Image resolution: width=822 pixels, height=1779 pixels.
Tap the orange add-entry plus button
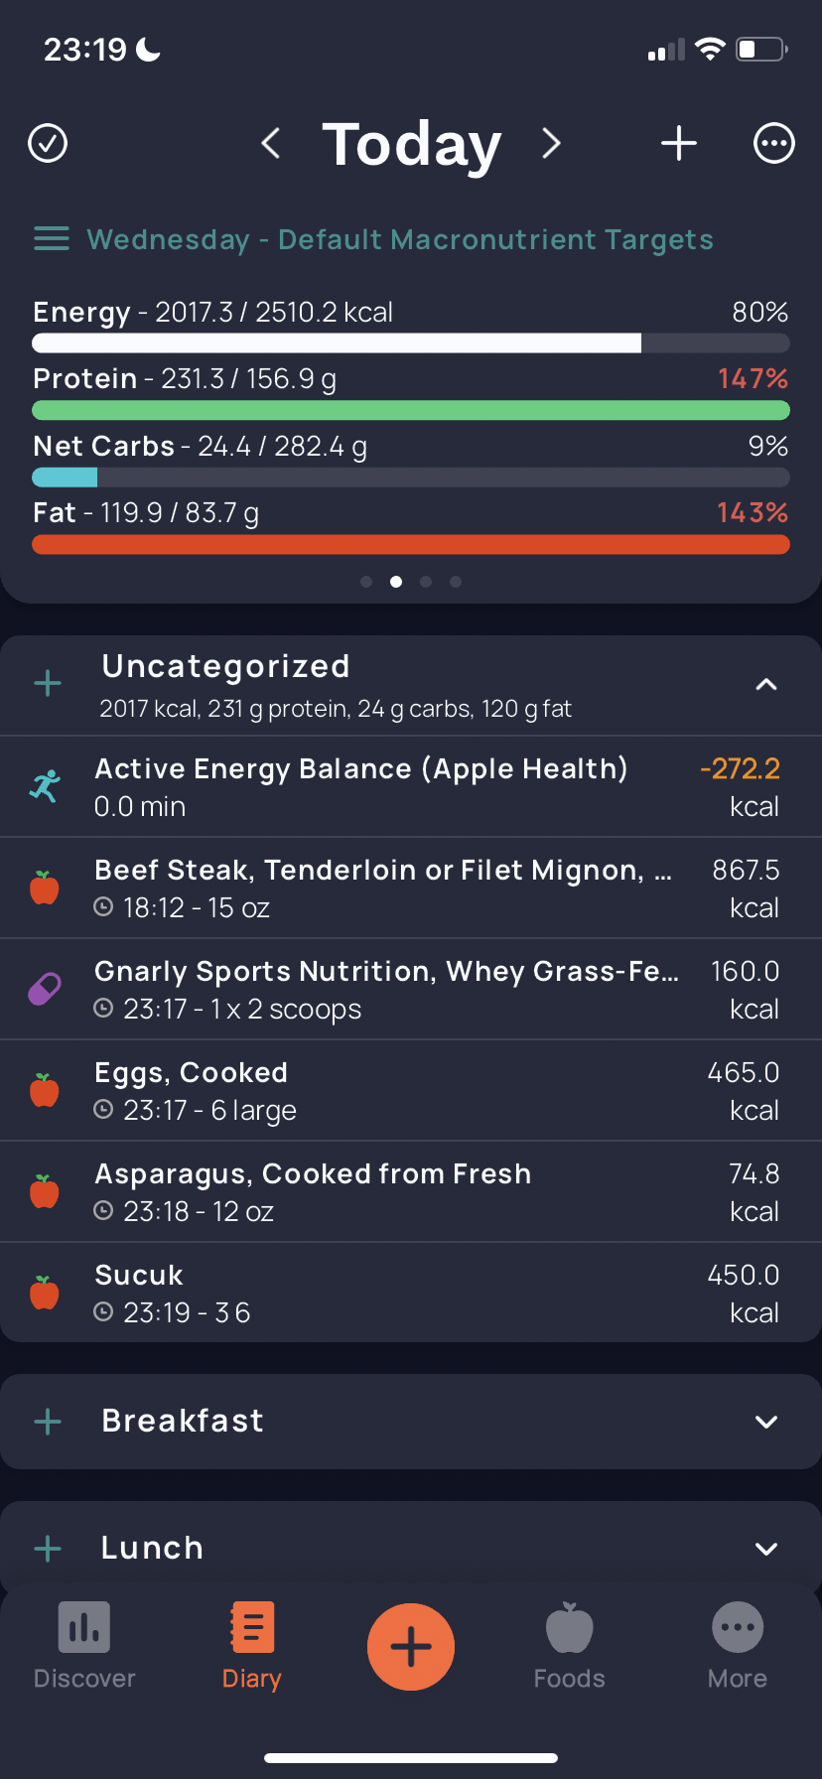click(x=411, y=1647)
